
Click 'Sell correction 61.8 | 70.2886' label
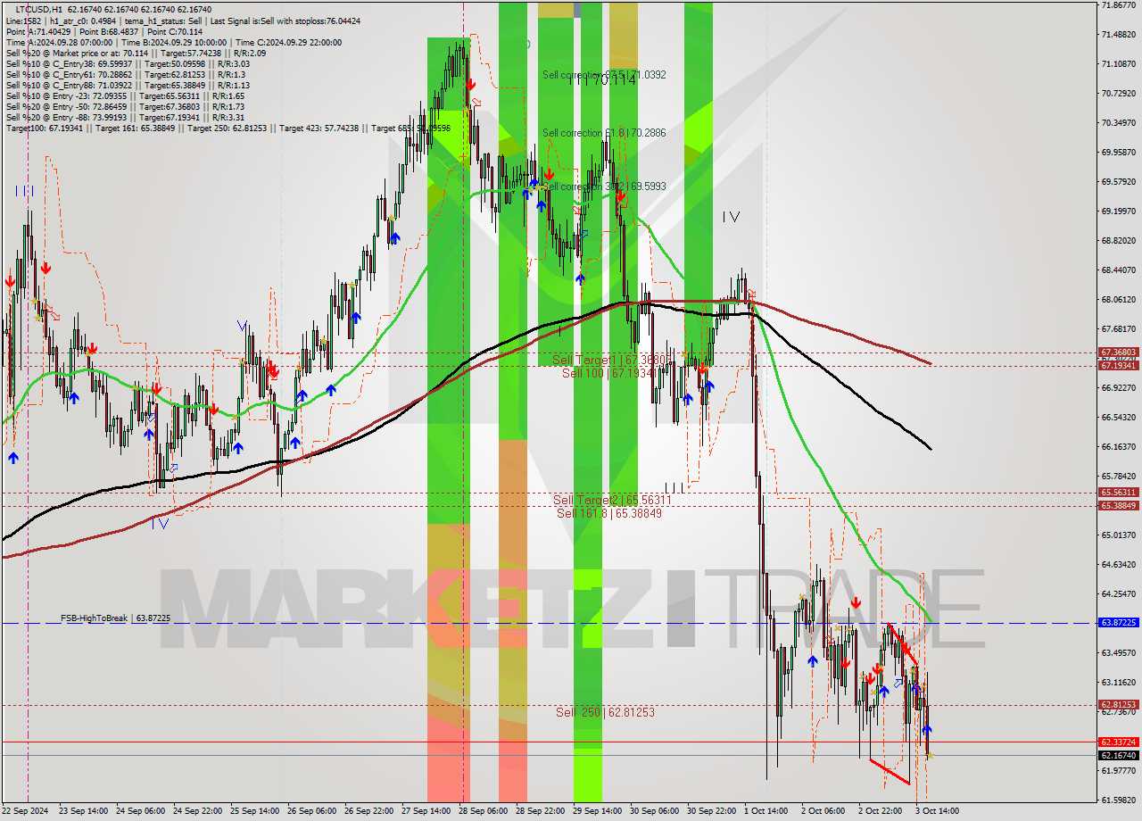604,133
